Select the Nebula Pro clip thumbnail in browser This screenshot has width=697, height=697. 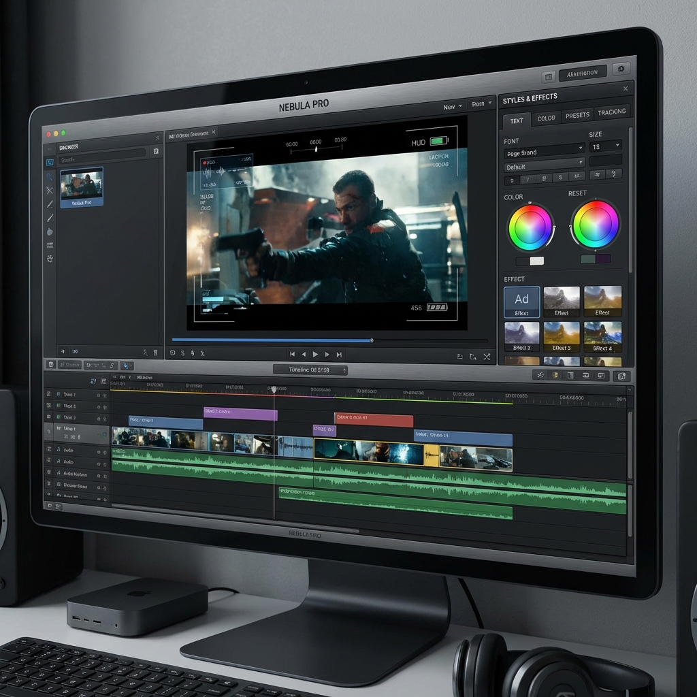pyautogui.click(x=82, y=187)
